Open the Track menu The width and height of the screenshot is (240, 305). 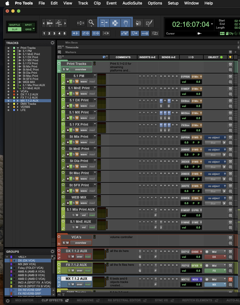tap(83, 3)
